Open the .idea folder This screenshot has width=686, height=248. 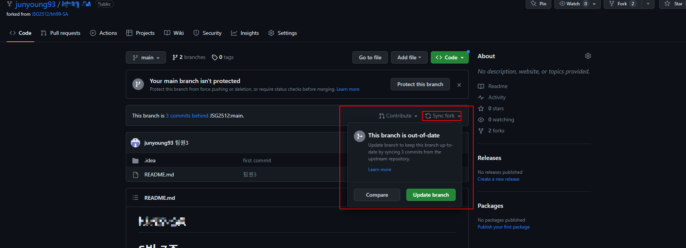point(150,160)
